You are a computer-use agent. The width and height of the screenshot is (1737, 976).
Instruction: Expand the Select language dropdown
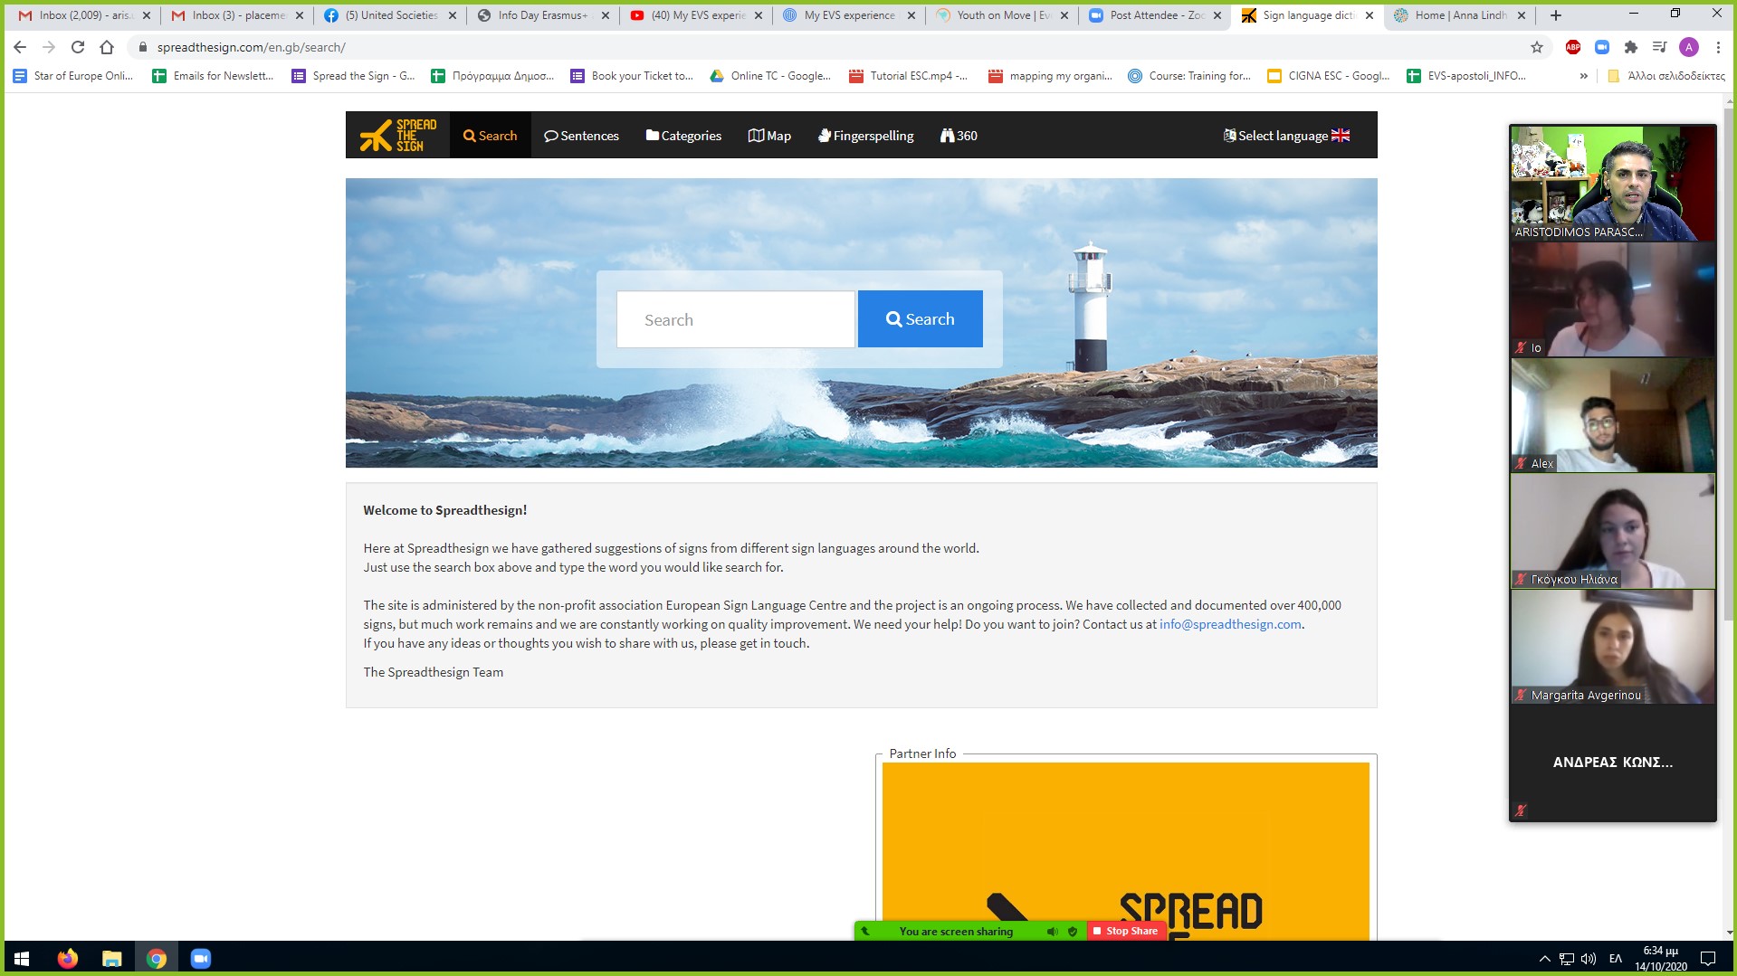[1286, 136]
